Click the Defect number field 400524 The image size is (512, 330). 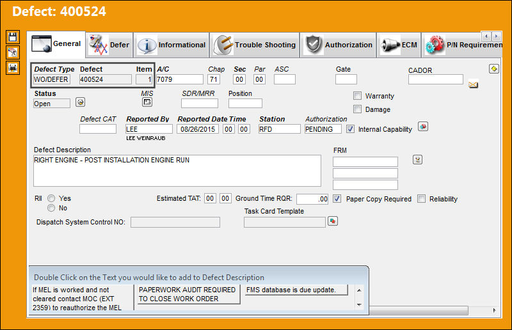tap(106, 79)
